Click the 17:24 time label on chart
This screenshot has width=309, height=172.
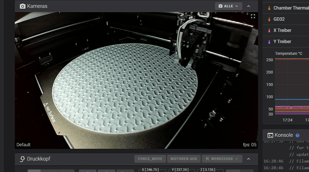tap(287, 120)
